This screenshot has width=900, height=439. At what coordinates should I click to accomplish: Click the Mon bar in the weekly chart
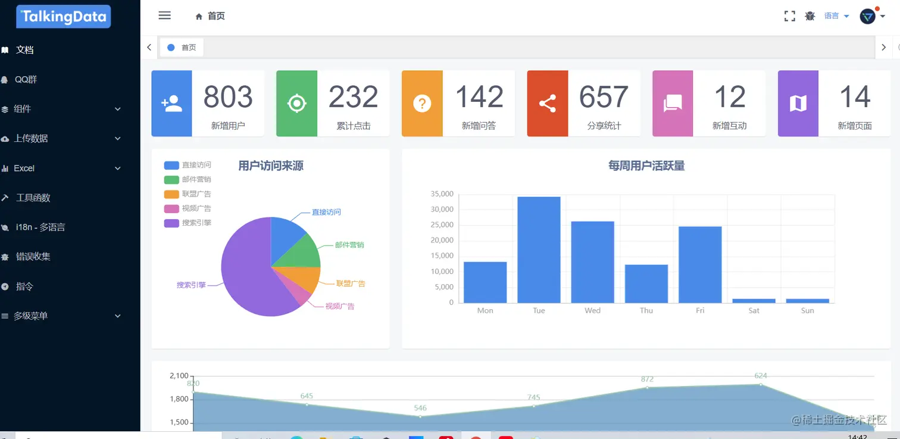pos(485,282)
